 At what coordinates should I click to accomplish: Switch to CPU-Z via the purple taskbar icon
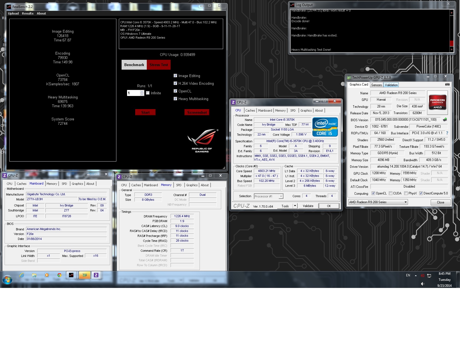(x=96, y=275)
